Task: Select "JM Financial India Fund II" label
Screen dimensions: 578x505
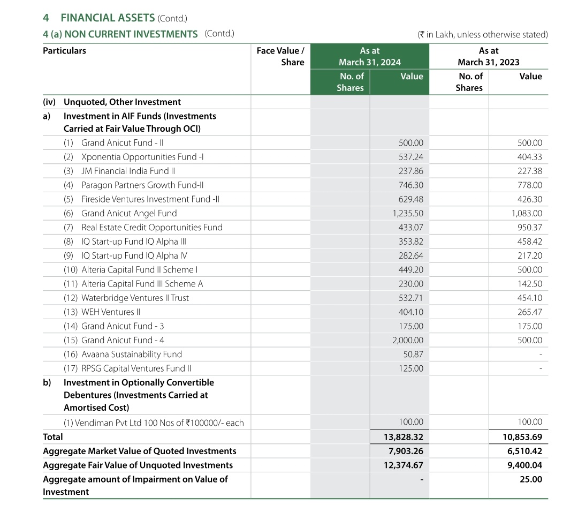Action: [128, 171]
